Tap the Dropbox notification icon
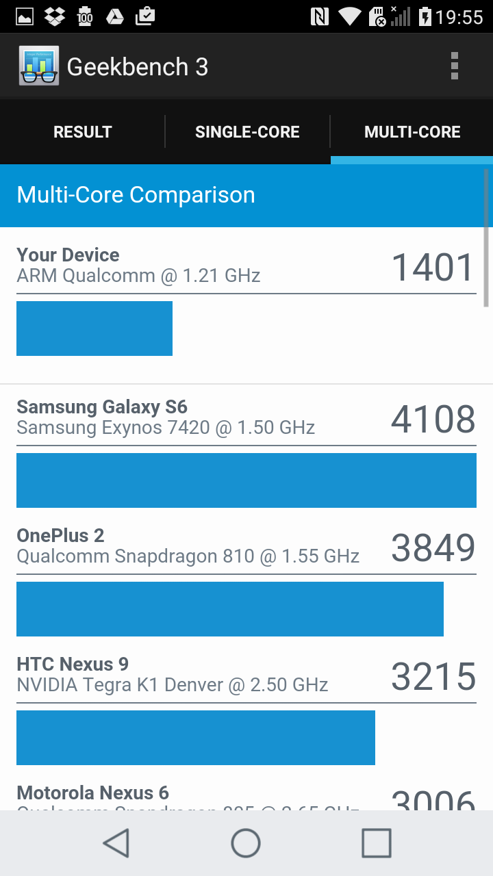 pos(55,16)
